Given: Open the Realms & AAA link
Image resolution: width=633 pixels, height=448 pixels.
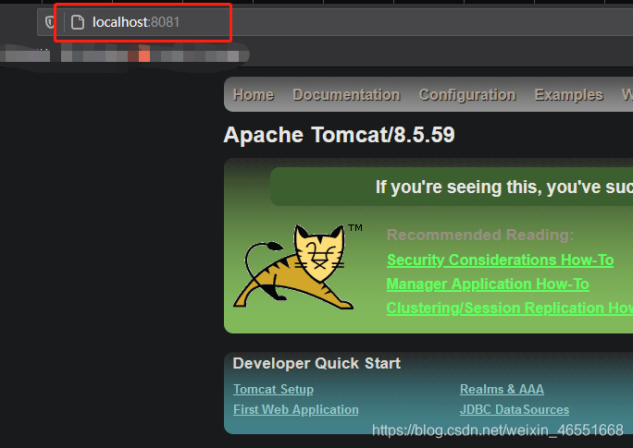Looking at the screenshot, I should click(x=502, y=389).
